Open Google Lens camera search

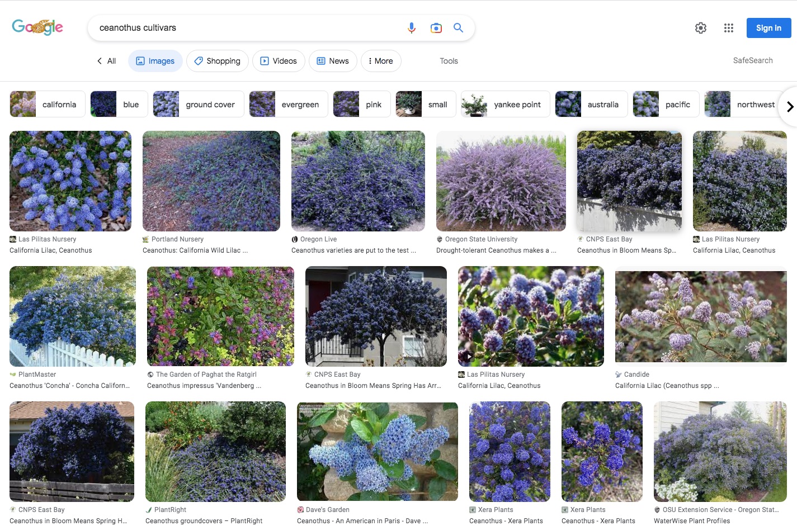click(x=436, y=28)
